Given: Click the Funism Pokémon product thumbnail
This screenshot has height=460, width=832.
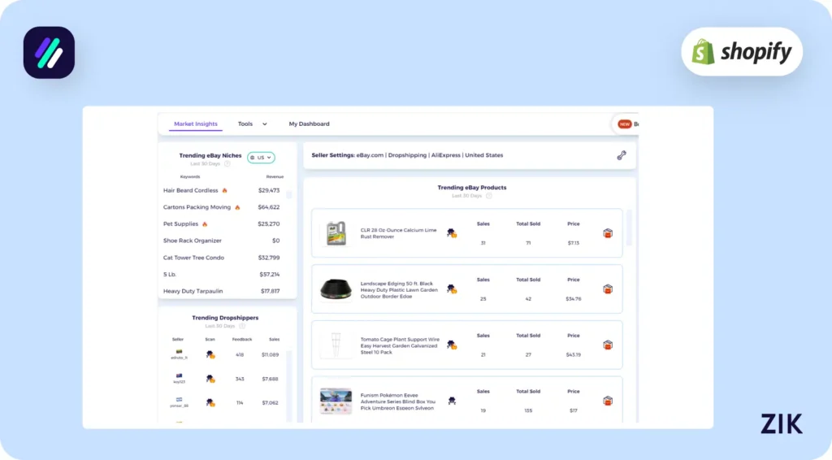Looking at the screenshot, I should pyautogui.click(x=336, y=401).
